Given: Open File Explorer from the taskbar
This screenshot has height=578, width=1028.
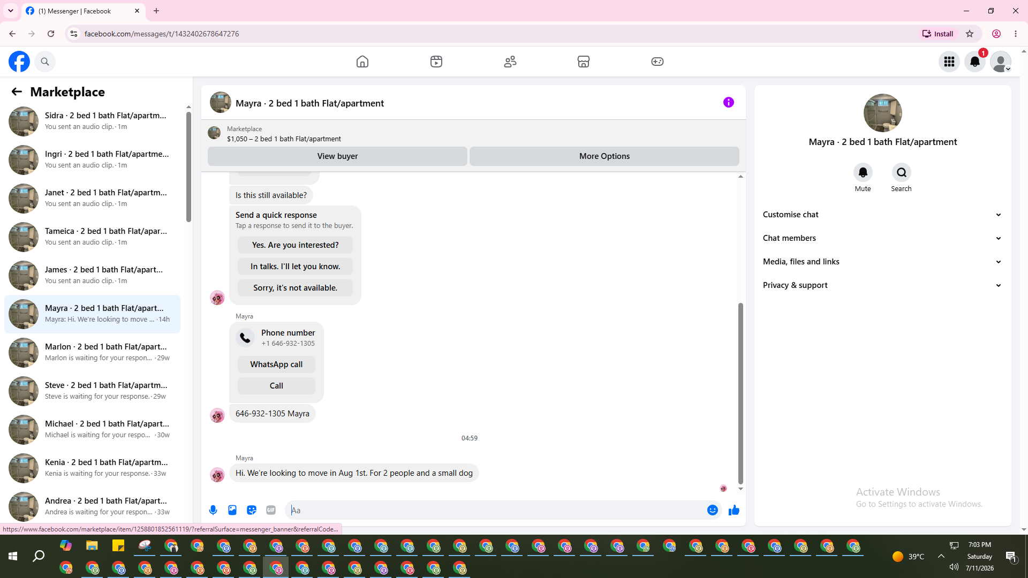Looking at the screenshot, I should [x=92, y=546].
